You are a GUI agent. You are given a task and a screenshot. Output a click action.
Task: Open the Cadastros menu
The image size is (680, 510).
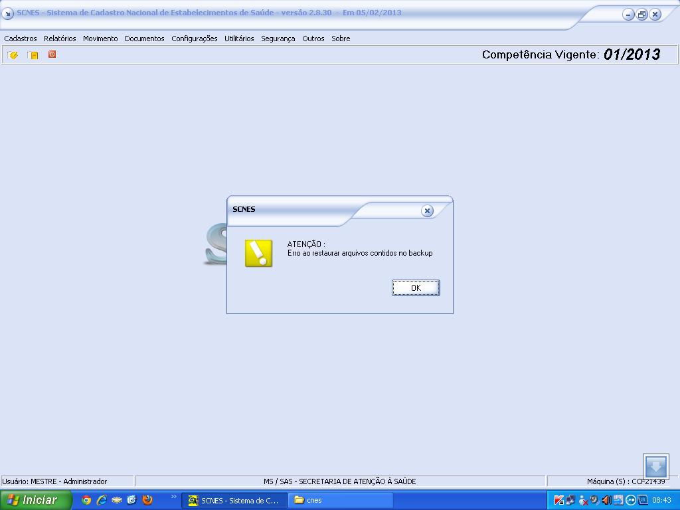coord(21,39)
